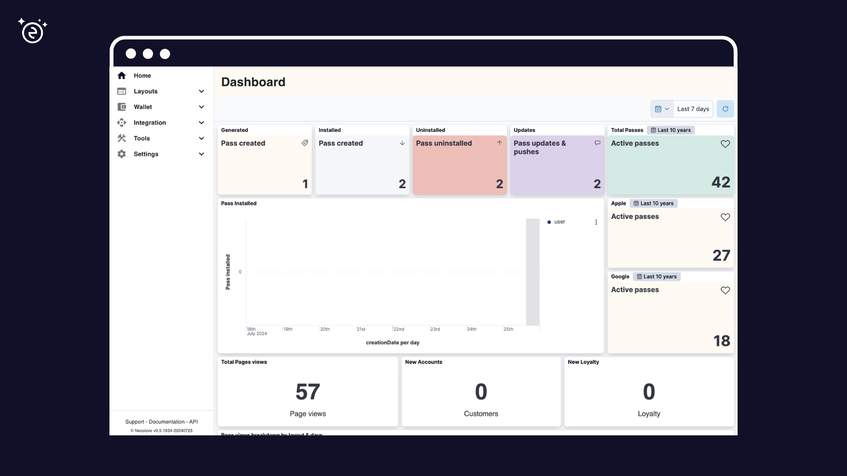The image size is (847, 476).
Task: Click the Last 7 days button
Action: (x=693, y=109)
